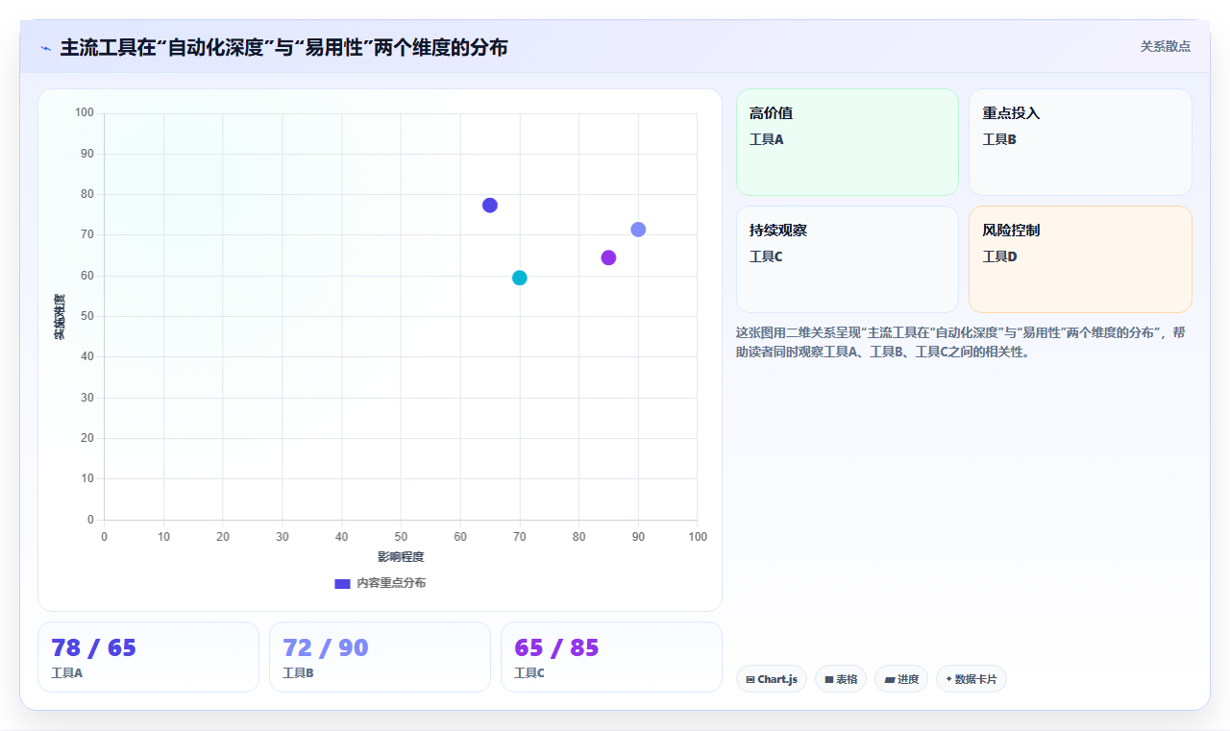This screenshot has width=1230, height=731.
Task: Toggle the 内容重点分布 legend entry
Action: 380,583
